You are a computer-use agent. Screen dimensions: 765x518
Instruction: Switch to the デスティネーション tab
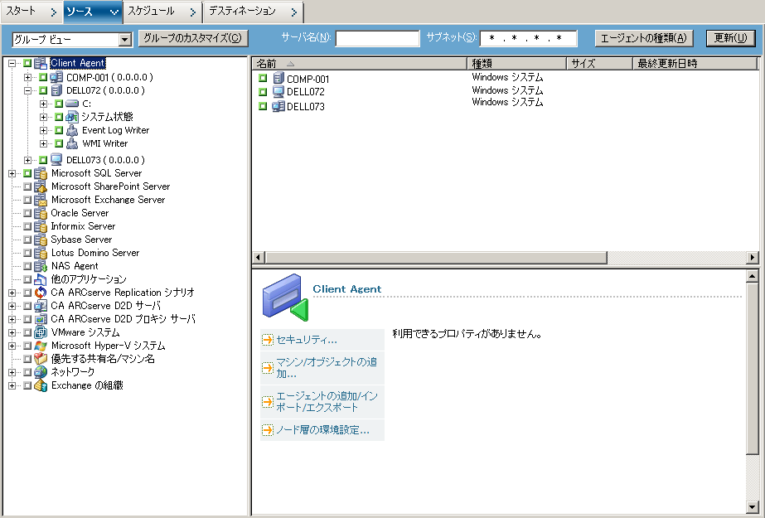254,12
